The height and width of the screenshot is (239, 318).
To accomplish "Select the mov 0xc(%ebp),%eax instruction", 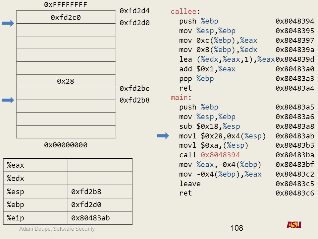I will 218,40.
